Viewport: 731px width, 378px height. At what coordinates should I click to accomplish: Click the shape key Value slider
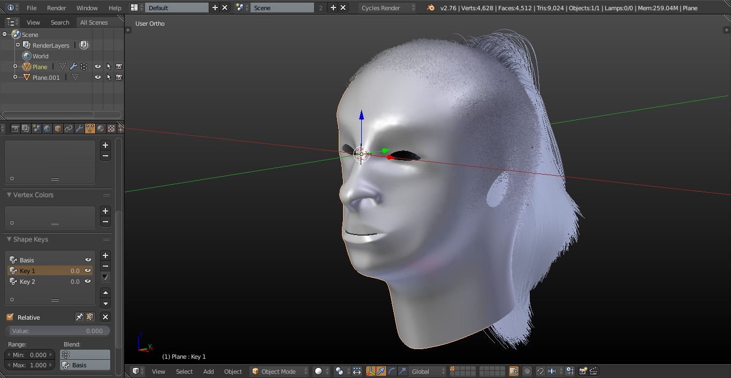tap(57, 331)
